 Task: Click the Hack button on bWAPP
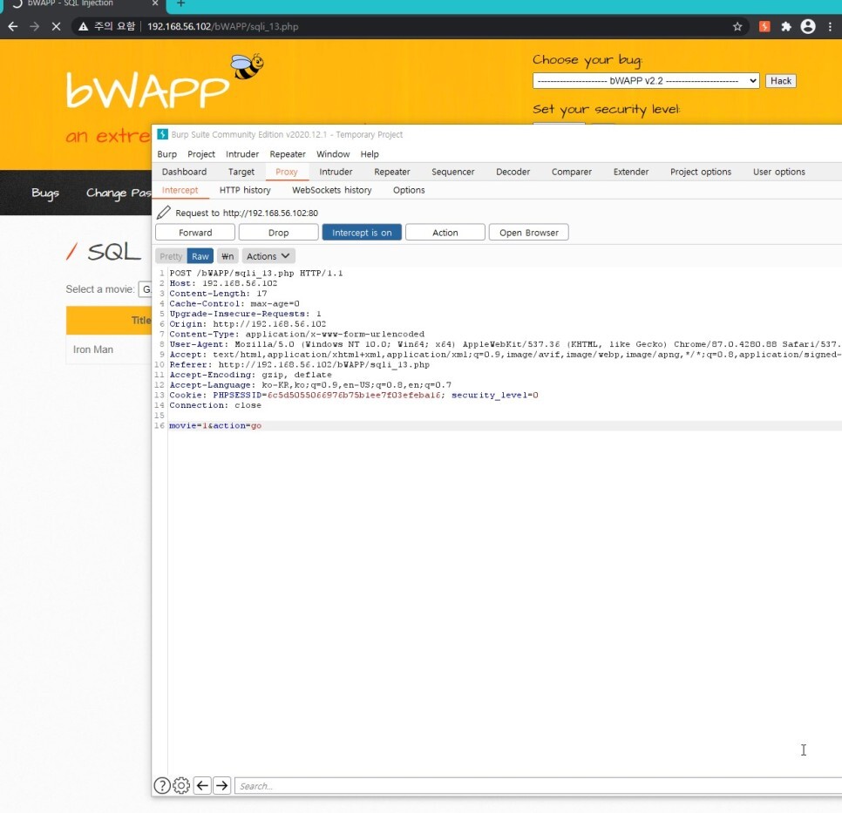pos(780,80)
